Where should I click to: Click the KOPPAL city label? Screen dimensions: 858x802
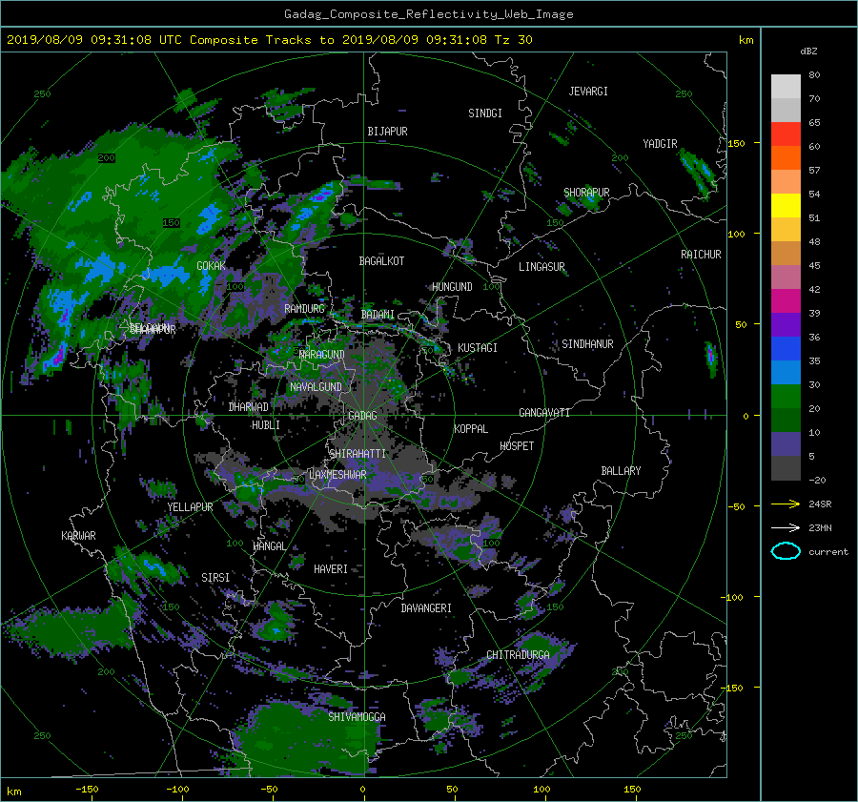pos(471,428)
